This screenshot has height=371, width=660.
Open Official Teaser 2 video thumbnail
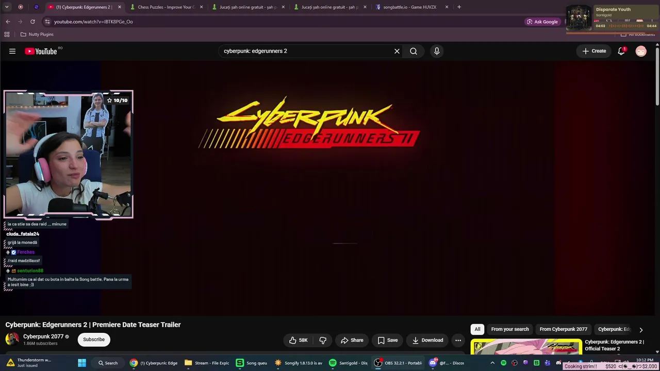526,347
